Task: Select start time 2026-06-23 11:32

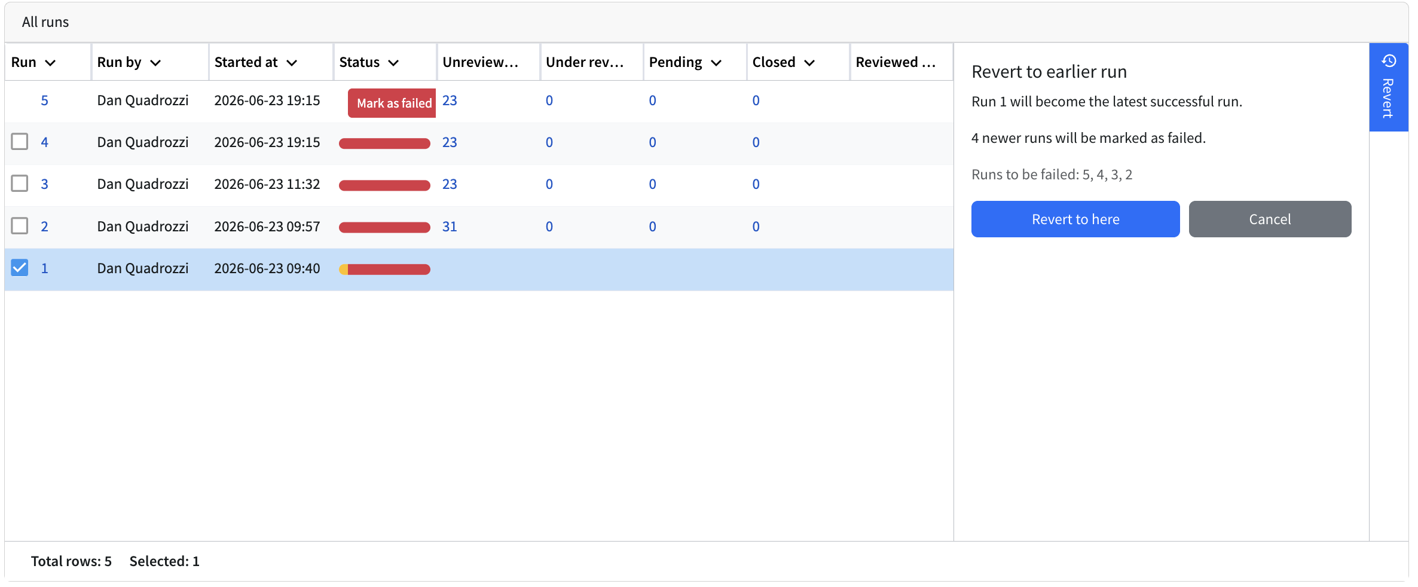Action: [267, 184]
